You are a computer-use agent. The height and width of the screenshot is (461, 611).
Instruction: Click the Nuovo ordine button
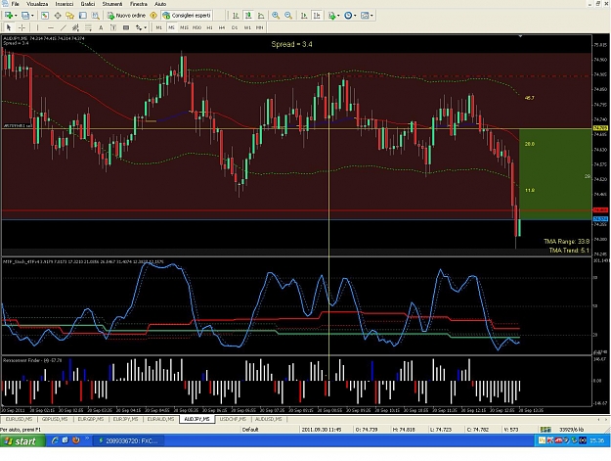[126, 16]
